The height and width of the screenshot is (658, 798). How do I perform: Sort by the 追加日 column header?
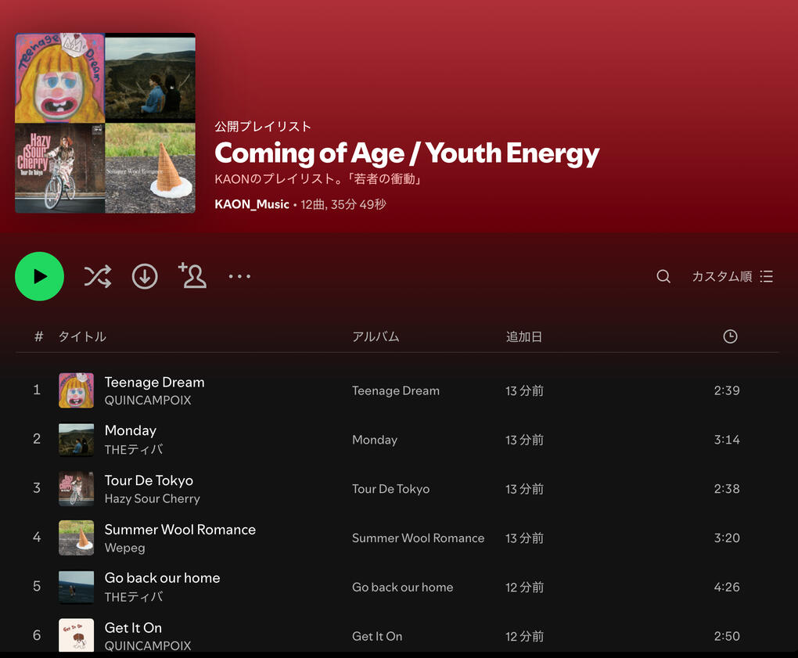pos(524,336)
